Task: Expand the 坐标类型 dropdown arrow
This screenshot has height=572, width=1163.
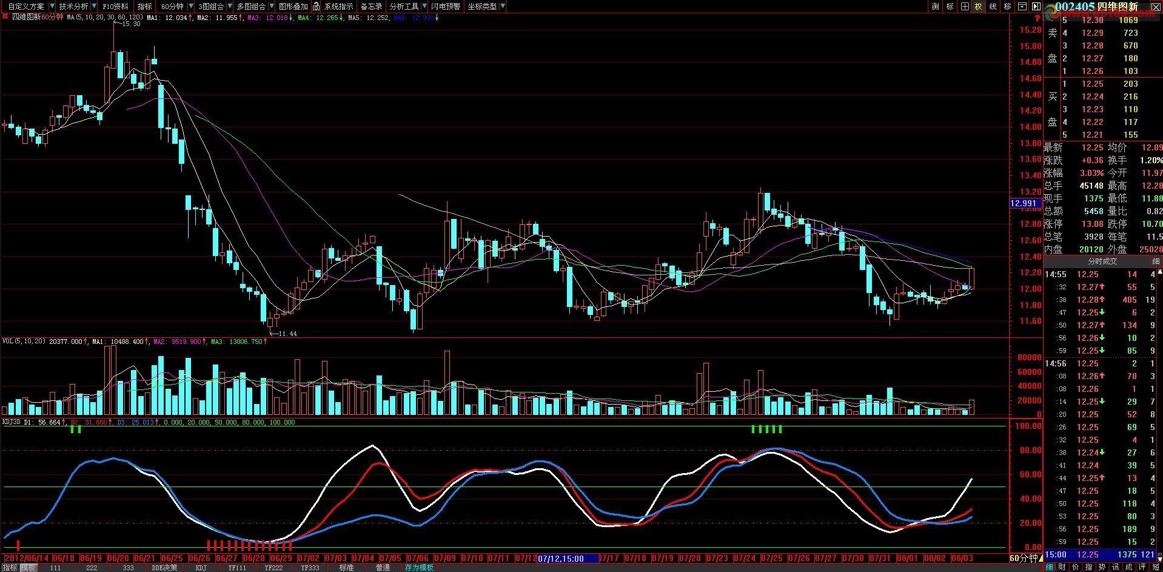Action: [x=502, y=6]
